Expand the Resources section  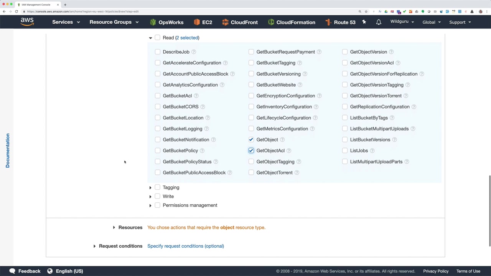(x=114, y=228)
